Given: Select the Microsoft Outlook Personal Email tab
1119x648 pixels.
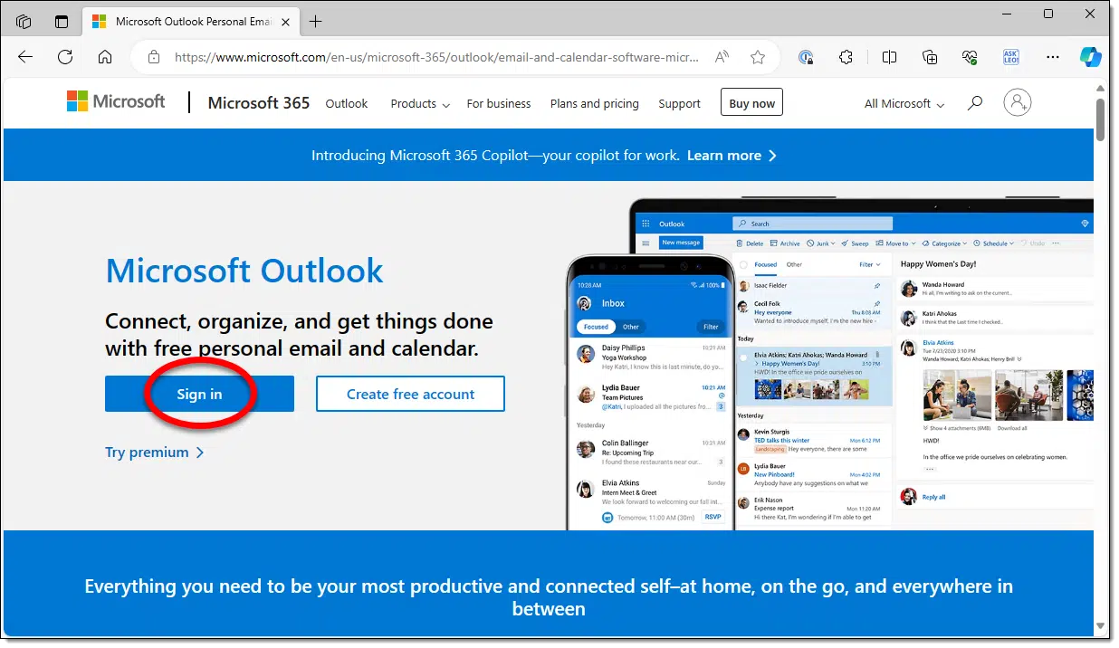Looking at the screenshot, I should (192, 21).
